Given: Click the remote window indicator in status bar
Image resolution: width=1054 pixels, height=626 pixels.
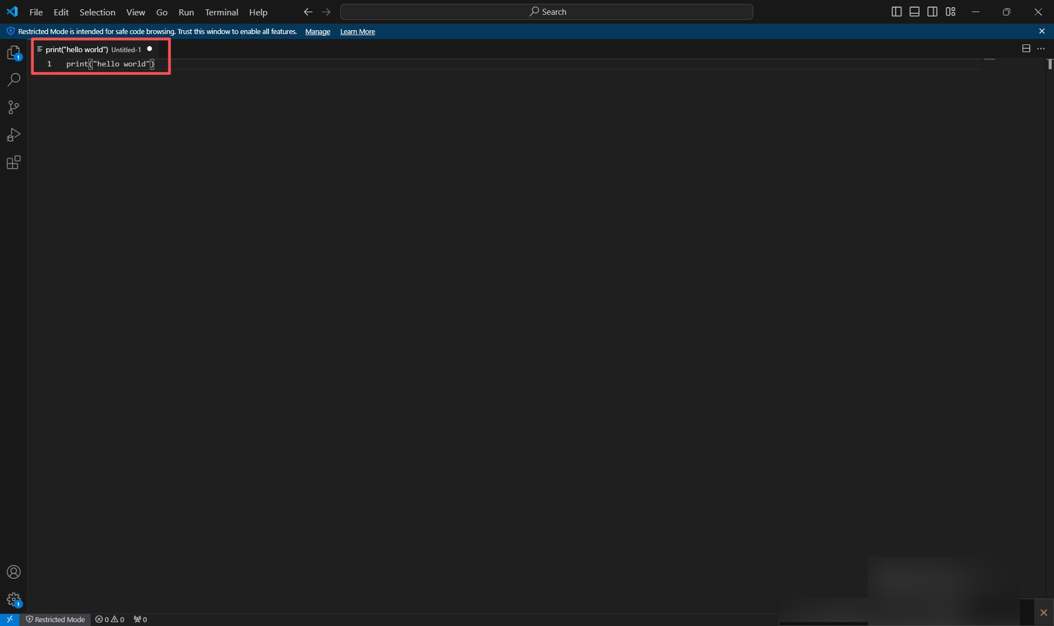Looking at the screenshot, I should click(9, 619).
